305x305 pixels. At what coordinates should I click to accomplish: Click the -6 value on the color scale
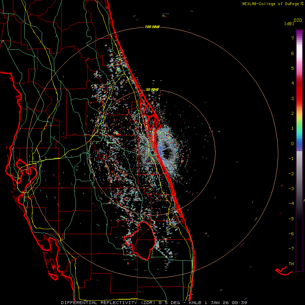click(x=291, y=234)
